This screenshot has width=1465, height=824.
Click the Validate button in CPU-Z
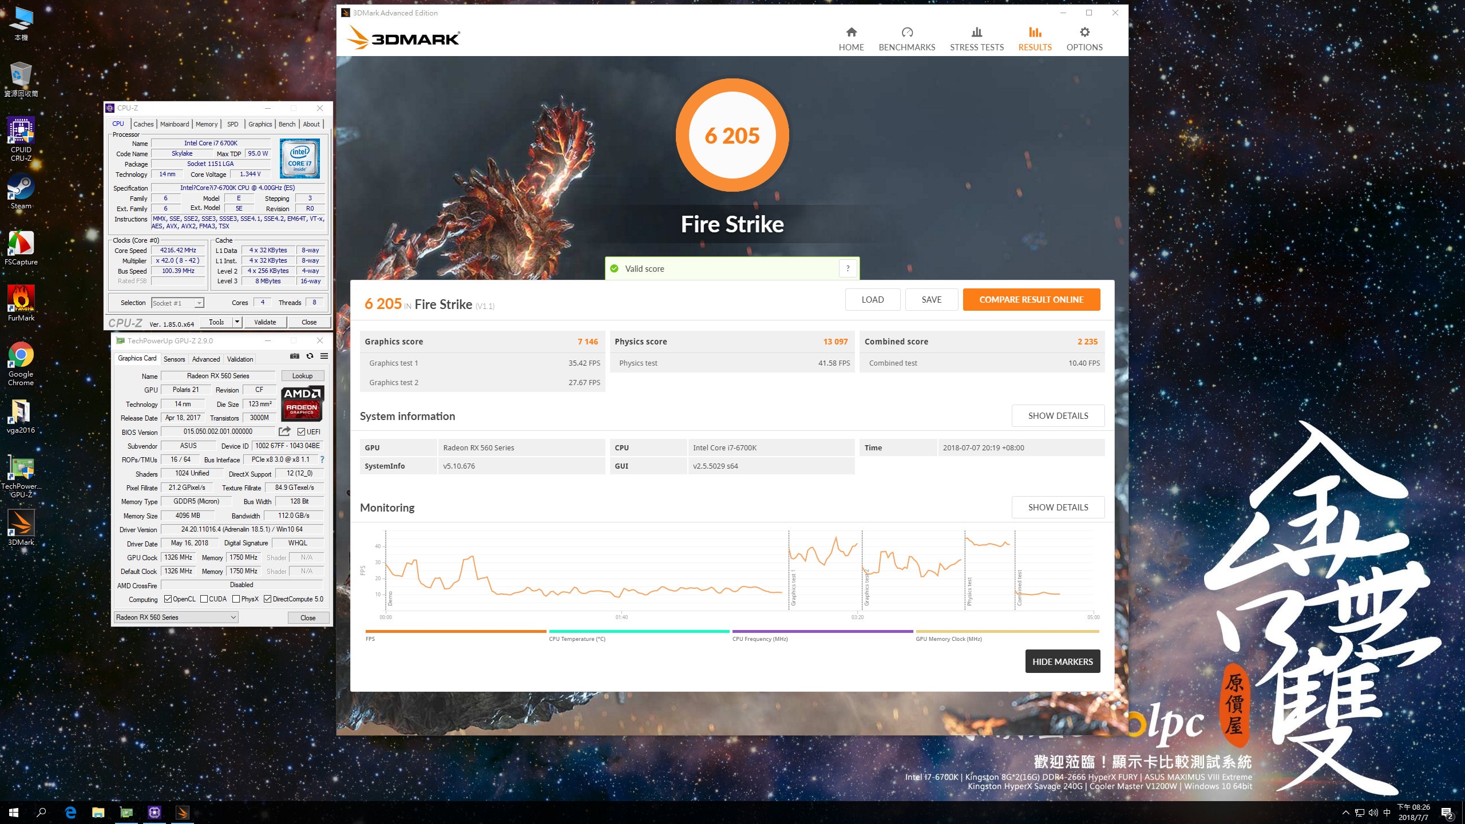tap(265, 322)
